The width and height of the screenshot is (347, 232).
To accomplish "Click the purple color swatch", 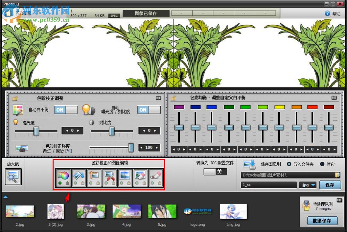I will click(179, 107).
